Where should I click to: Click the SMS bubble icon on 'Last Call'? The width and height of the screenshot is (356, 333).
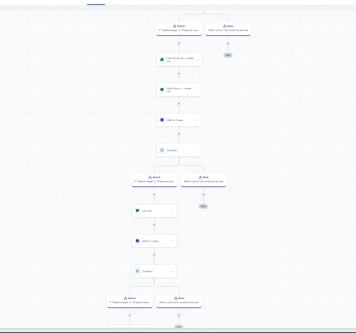point(137,211)
